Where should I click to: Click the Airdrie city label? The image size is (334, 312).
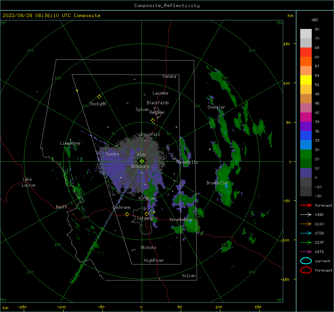point(146,198)
